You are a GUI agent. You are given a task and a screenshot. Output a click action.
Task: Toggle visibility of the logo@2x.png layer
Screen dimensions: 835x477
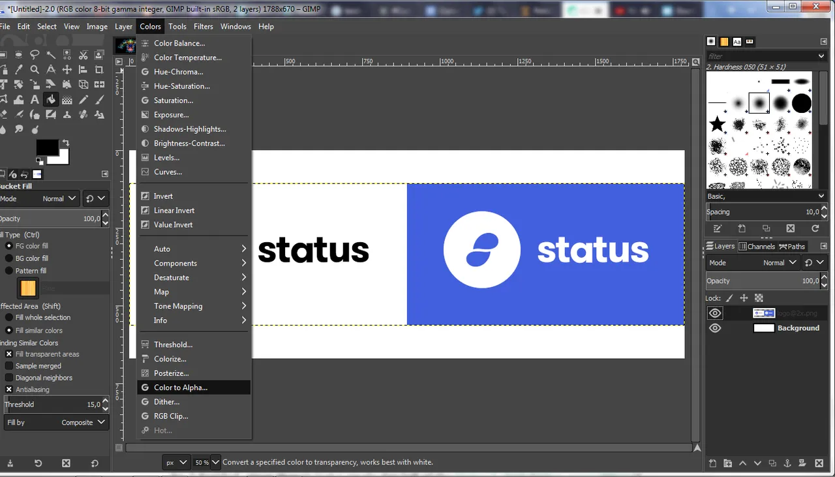tap(716, 313)
